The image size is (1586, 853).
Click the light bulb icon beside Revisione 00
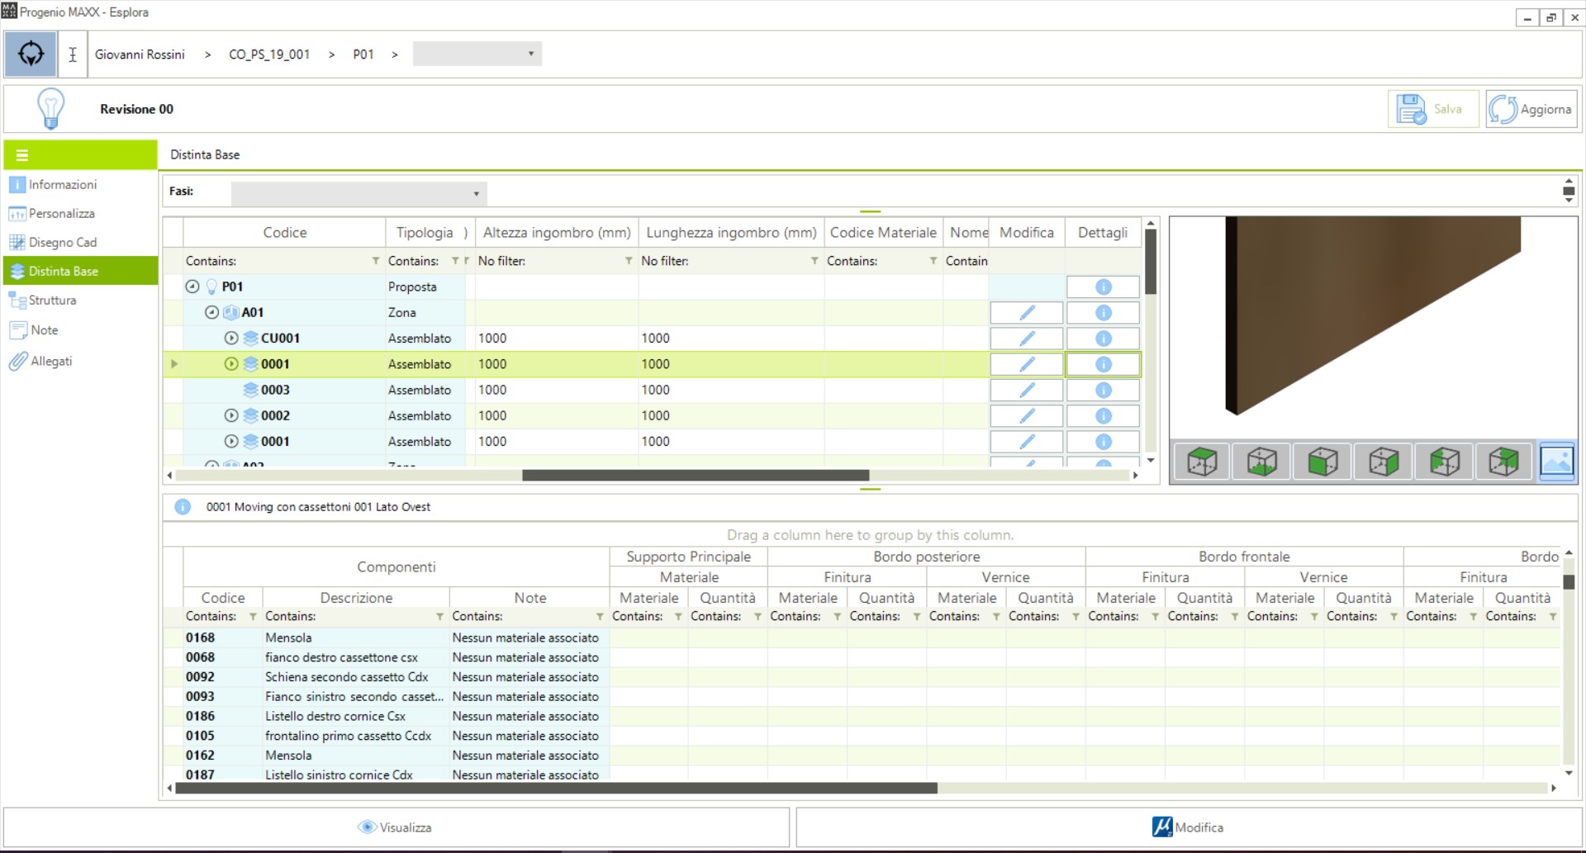pos(50,109)
